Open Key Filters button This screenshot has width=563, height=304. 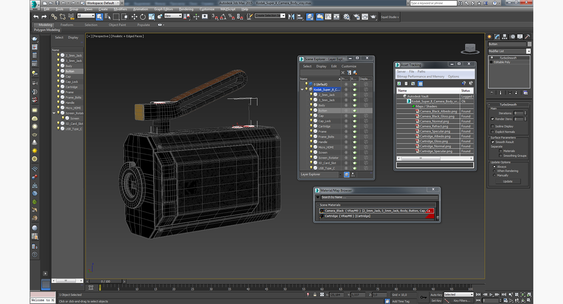[461, 301]
